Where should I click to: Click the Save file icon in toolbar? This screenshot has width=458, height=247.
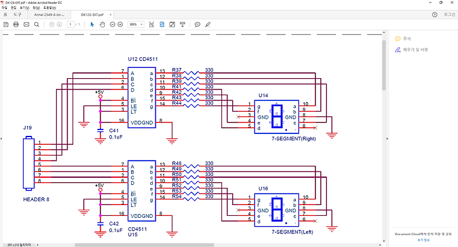point(6,25)
